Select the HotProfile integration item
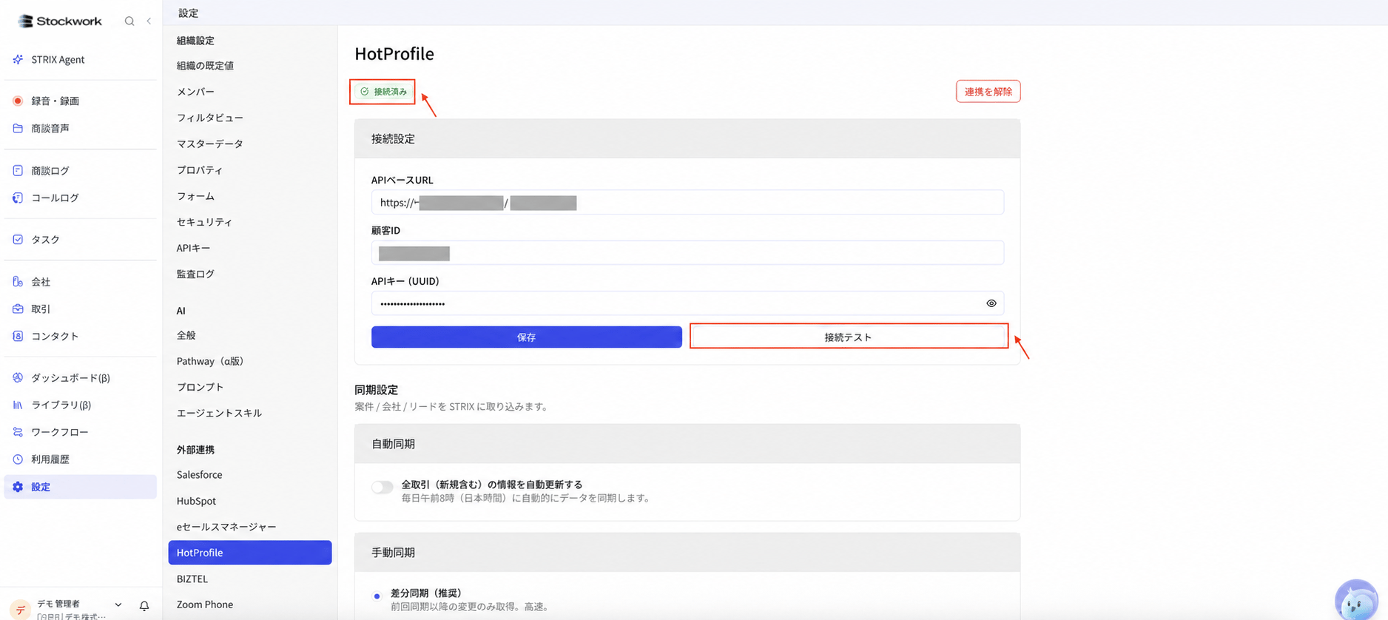The width and height of the screenshot is (1388, 620). (250, 553)
